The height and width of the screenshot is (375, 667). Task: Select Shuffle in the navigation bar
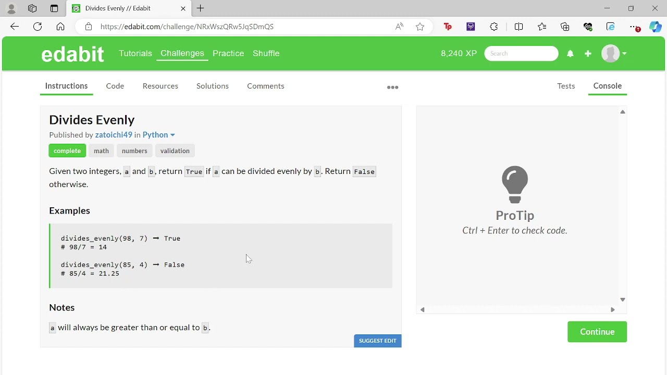(266, 53)
